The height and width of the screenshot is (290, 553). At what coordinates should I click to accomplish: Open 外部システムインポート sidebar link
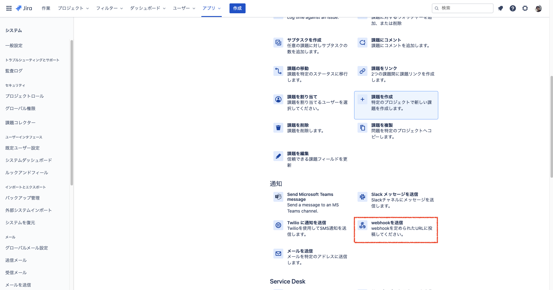tap(28, 210)
